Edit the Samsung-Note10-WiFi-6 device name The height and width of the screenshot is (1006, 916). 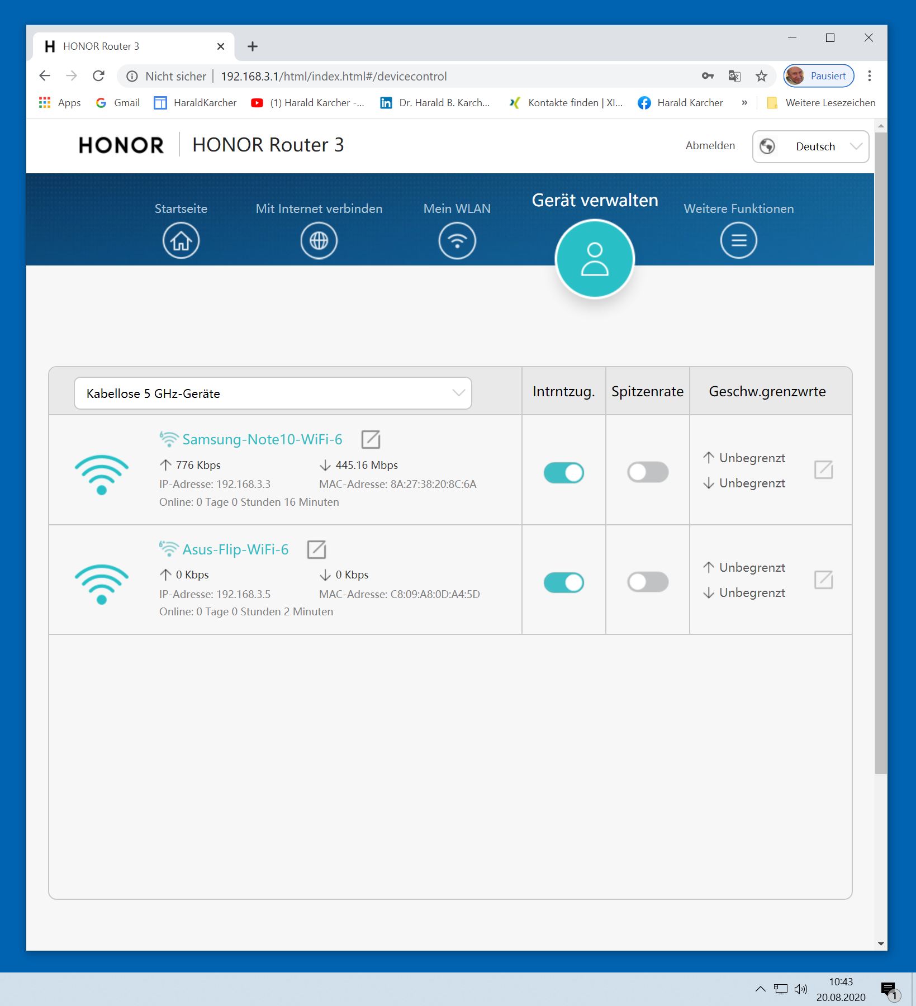(371, 439)
